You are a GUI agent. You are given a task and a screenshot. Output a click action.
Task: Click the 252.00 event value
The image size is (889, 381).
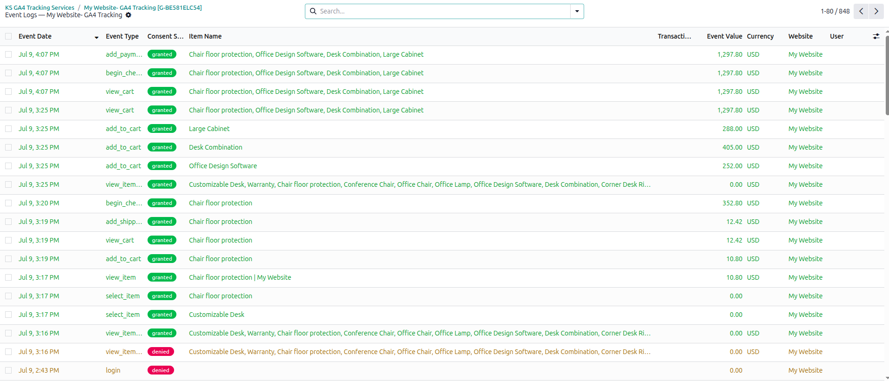coord(733,166)
